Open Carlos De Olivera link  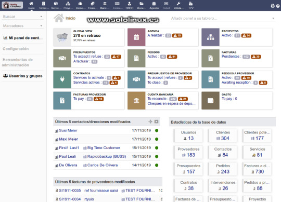103,165
